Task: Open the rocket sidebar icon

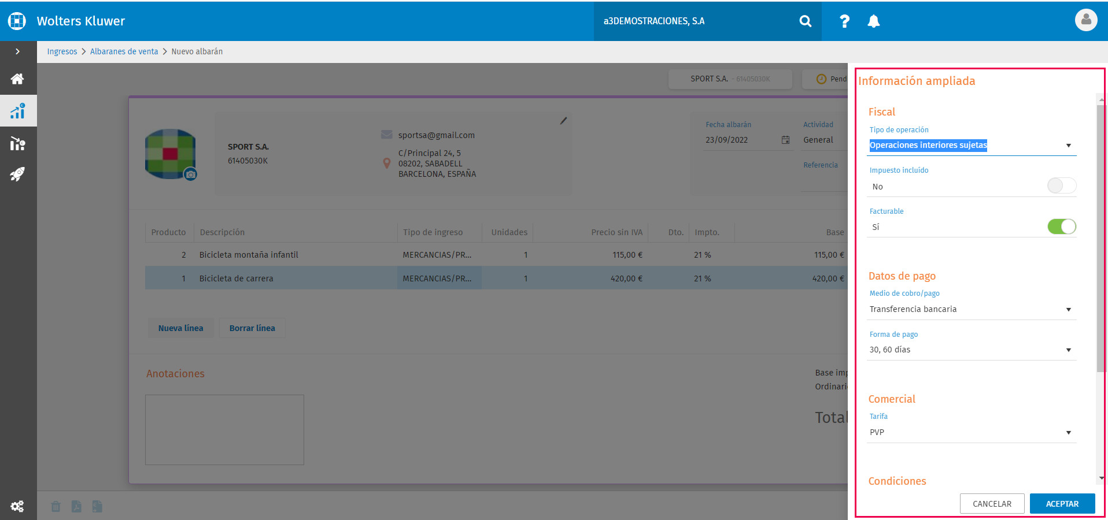Action: (17, 174)
